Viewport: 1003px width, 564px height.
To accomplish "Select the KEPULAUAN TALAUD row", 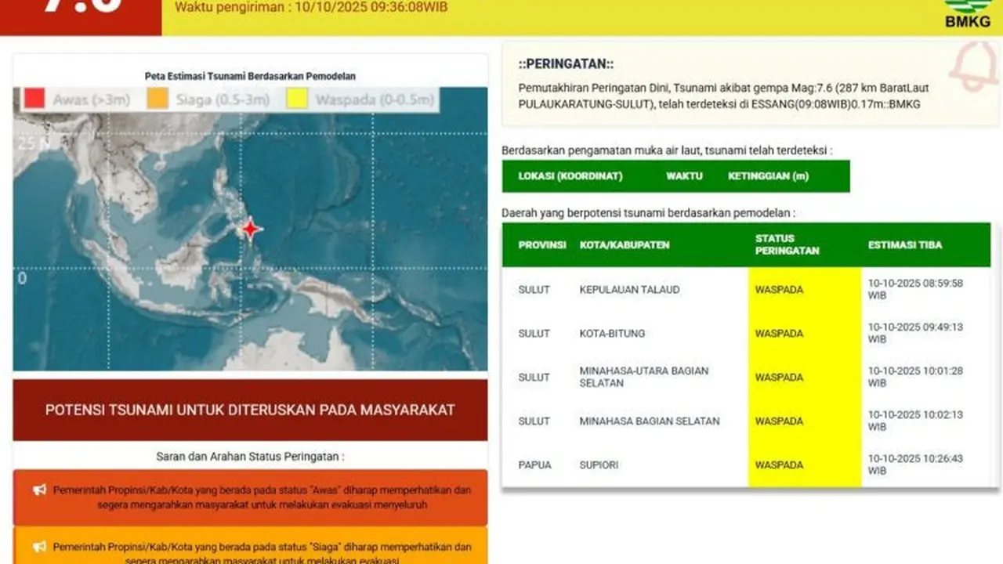I will pyautogui.click(x=746, y=290).
